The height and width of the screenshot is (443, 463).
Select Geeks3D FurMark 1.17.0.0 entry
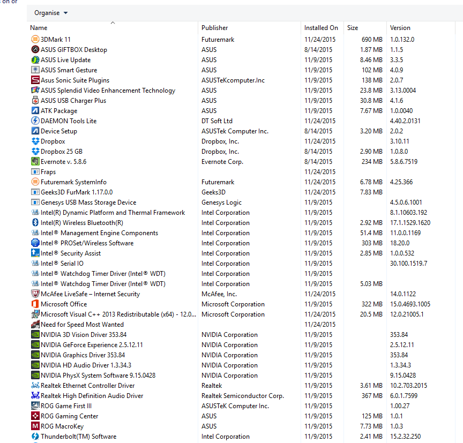point(77,192)
